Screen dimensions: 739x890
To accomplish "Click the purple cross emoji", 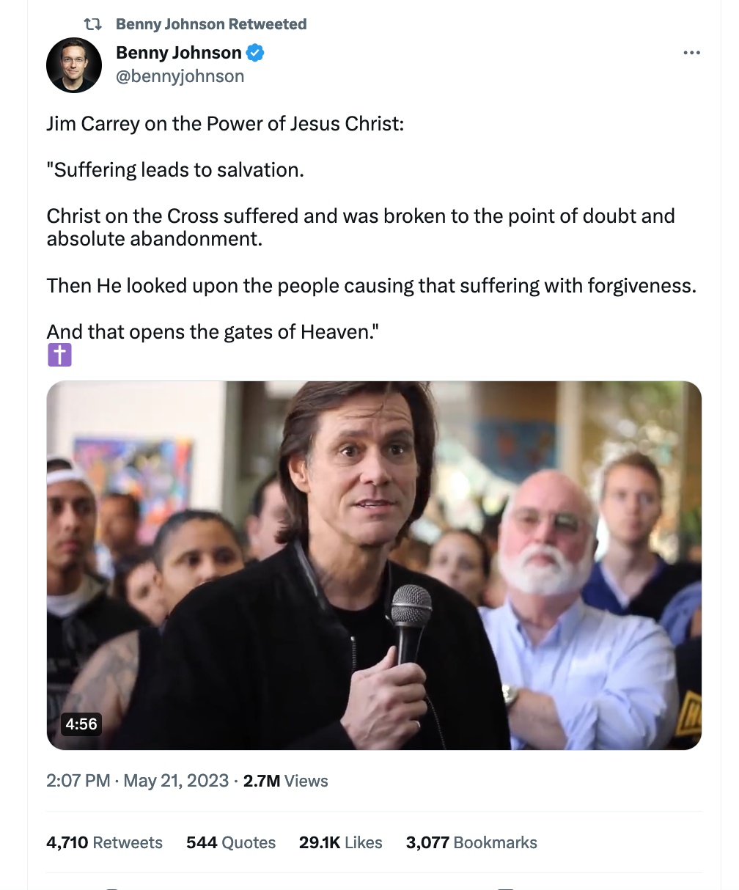I will 59,356.
